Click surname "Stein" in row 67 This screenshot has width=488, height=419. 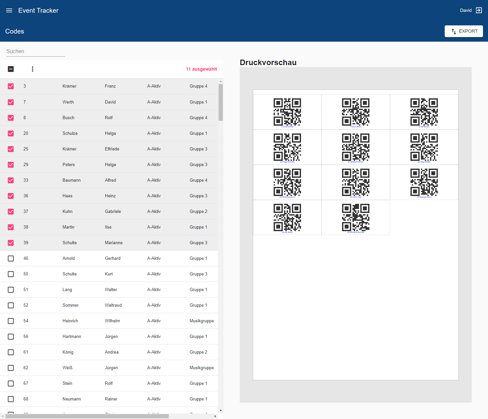(67, 384)
